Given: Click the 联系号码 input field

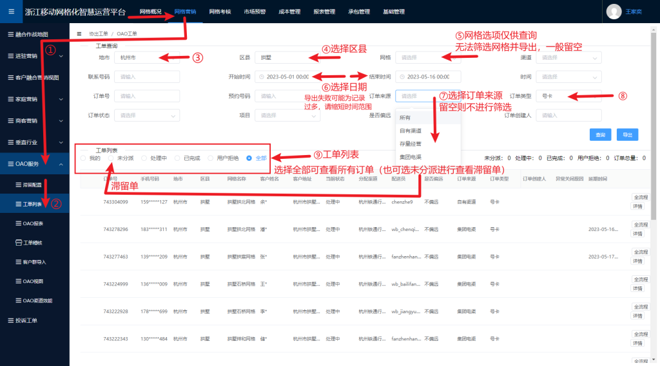Looking at the screenshot, I should [x=147, y=77].
